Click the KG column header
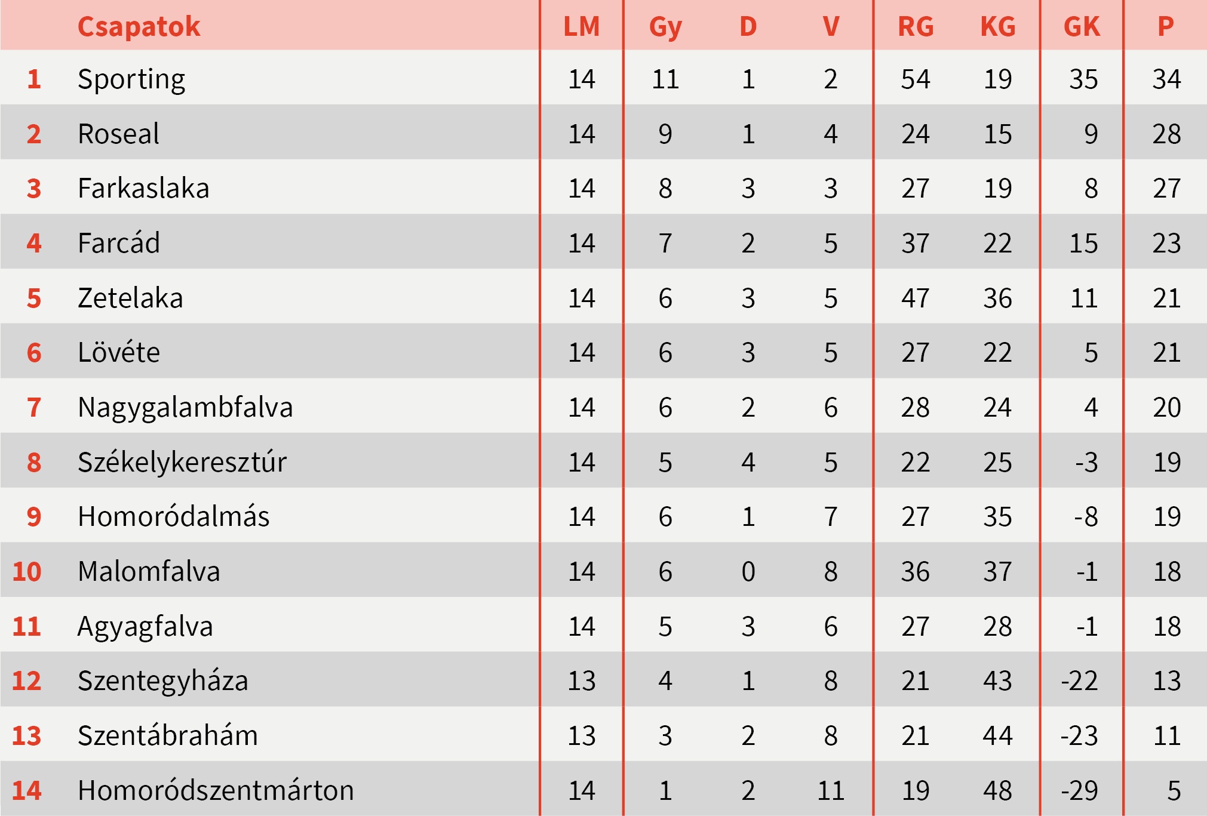Image resolution: width=1207 pixels, height=816 pixels. (998, 27)
